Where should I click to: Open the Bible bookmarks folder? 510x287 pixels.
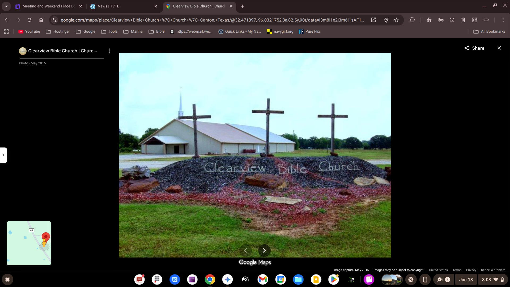click(157, 31)
